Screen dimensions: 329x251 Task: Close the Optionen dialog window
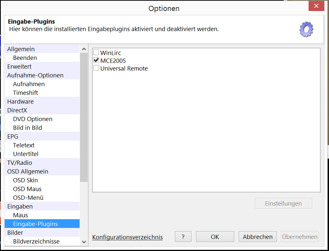tap(316, 6)
